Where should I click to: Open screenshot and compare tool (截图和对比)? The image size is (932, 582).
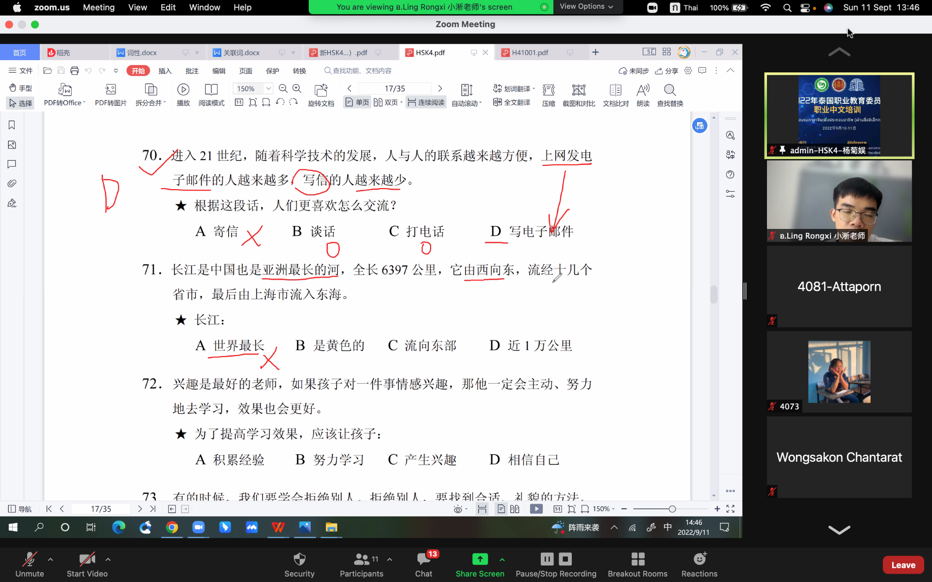pyautogui.click(x=579, y=95)
